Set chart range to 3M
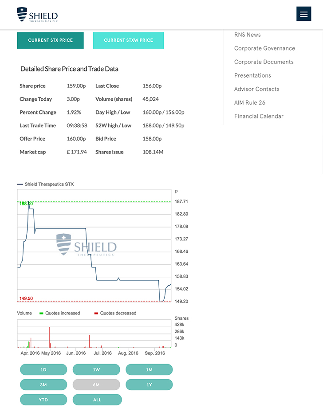 coord(43,384)
